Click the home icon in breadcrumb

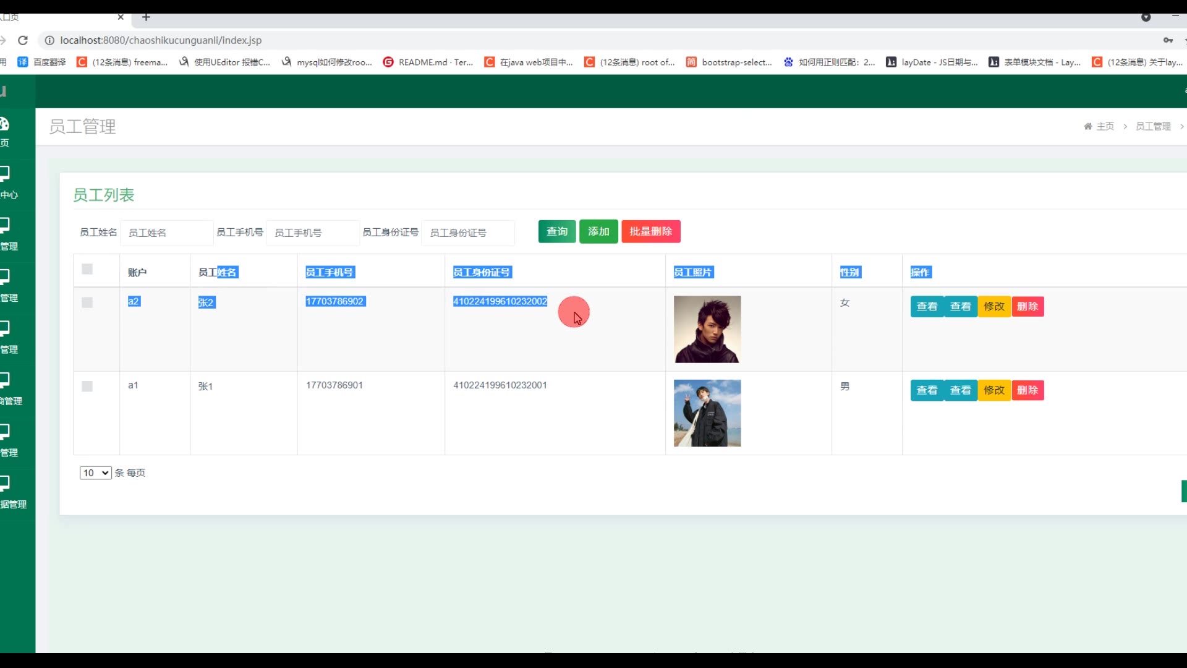click(1087, 126)
